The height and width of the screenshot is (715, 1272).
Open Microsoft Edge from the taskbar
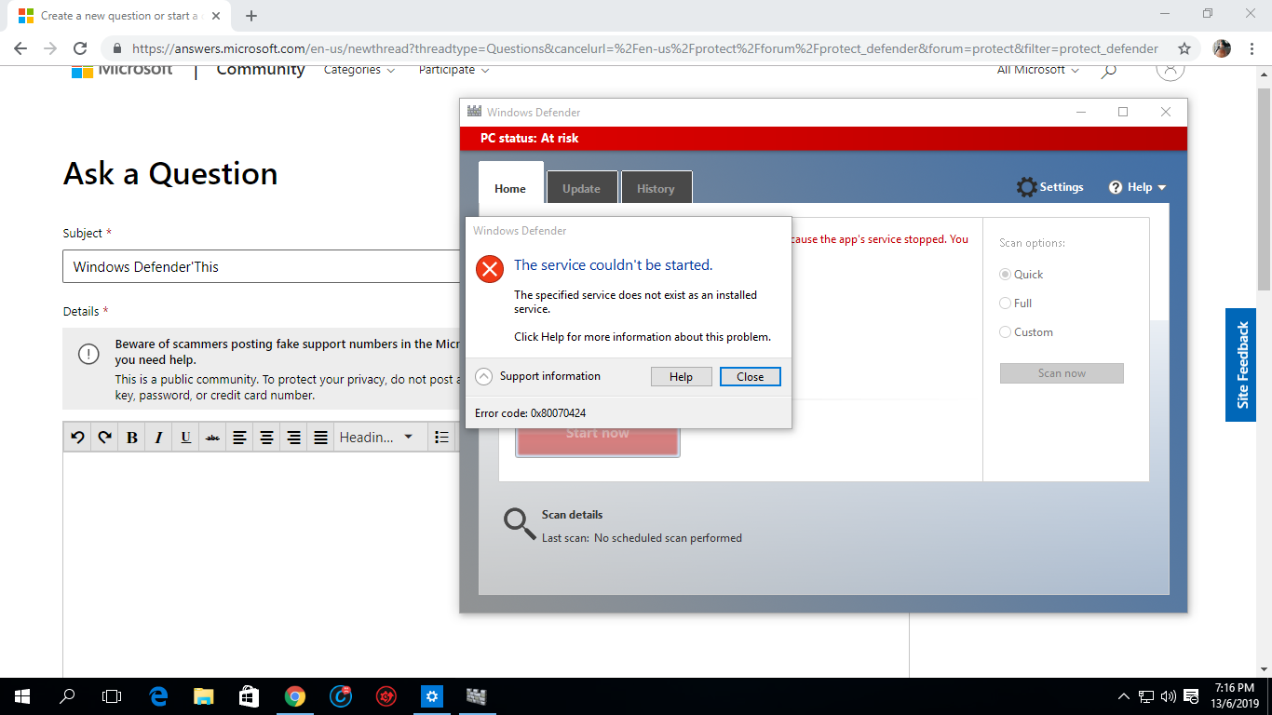(x=158, y=696)
